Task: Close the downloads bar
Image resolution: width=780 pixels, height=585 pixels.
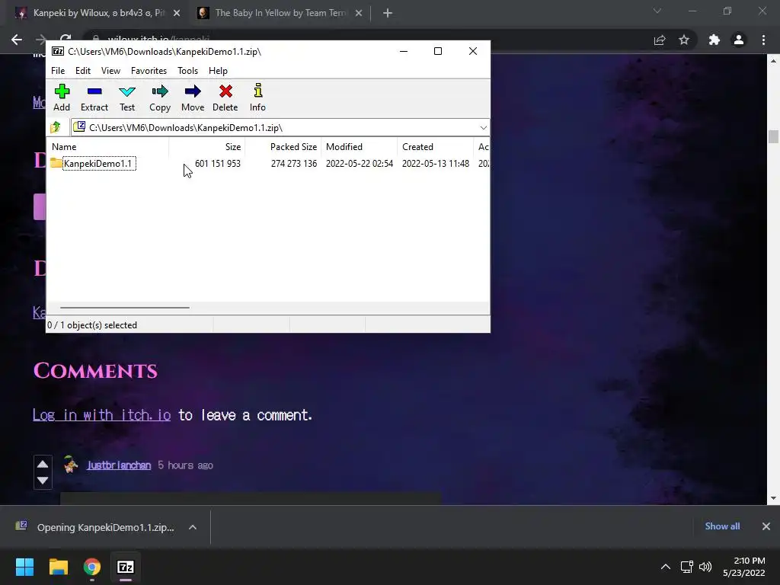Action: click(766, 526)
